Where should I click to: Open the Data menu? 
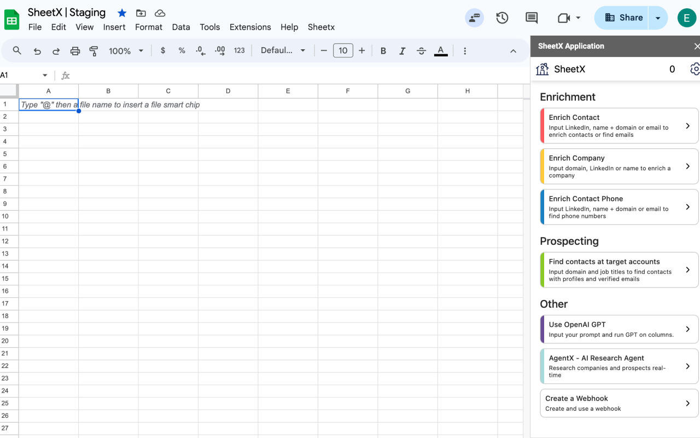[x=181, y=27]
